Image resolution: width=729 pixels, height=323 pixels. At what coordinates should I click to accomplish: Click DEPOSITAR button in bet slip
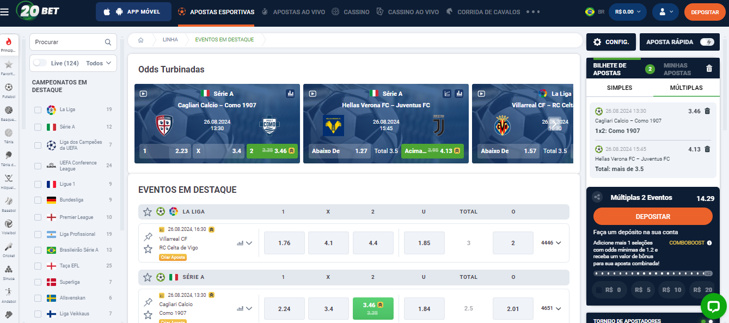click(653, 216)
